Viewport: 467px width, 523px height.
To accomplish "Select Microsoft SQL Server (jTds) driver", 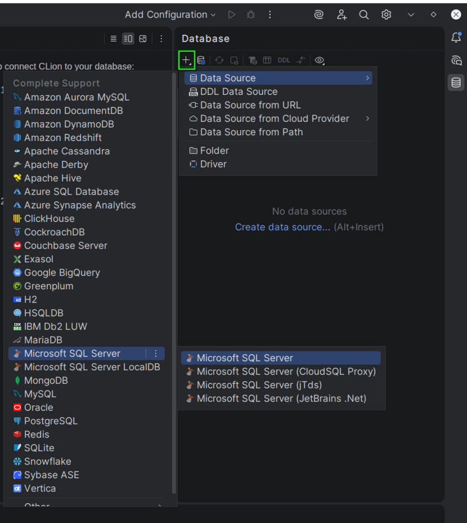I will pos(259,385).
